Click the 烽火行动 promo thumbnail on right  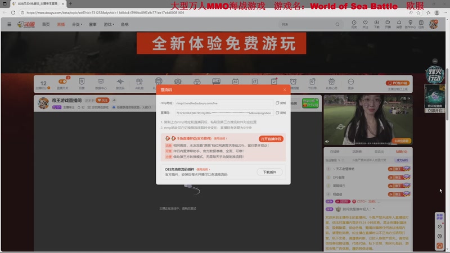tap(435, 75)
